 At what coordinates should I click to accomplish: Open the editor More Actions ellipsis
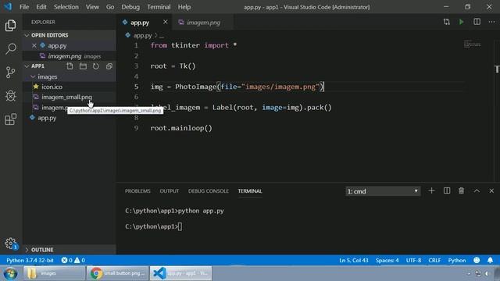tap(491, 22)
